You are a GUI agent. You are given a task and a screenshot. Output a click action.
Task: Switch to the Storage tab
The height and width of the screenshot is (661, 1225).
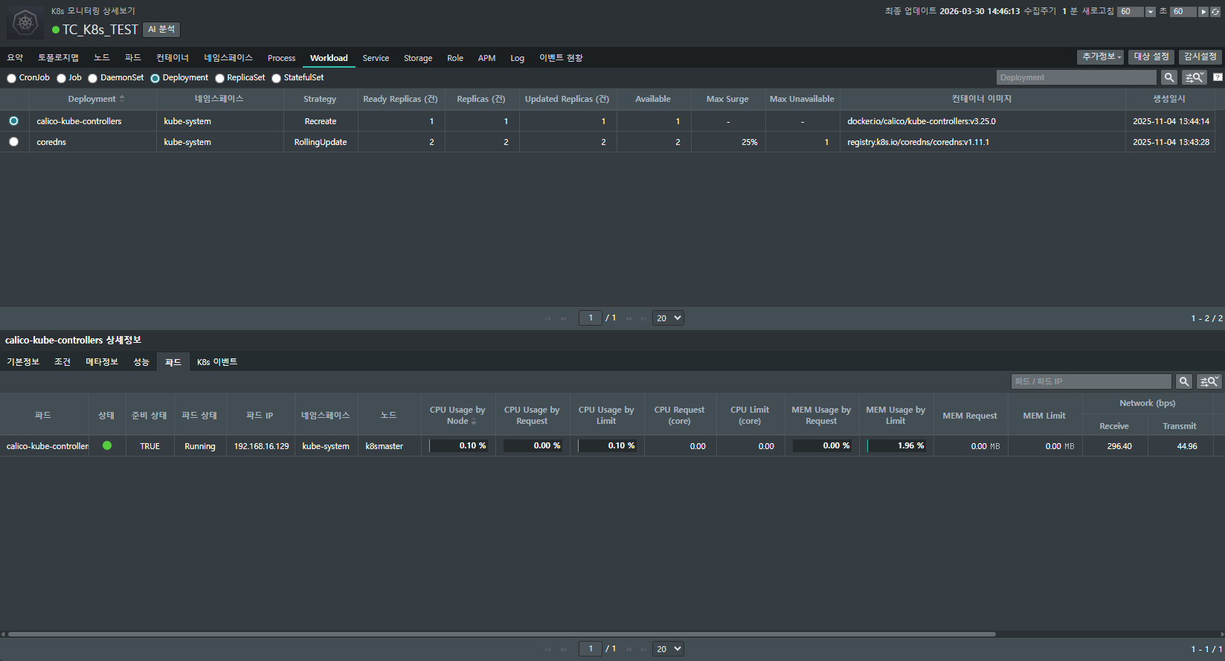tap(418, 58)
